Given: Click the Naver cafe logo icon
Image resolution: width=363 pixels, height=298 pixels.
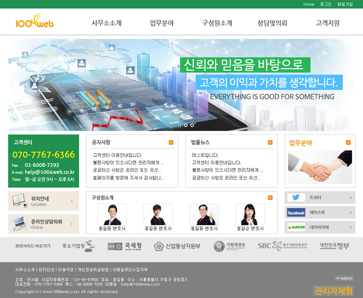Looking at the screenshot, I should point(296,227).
